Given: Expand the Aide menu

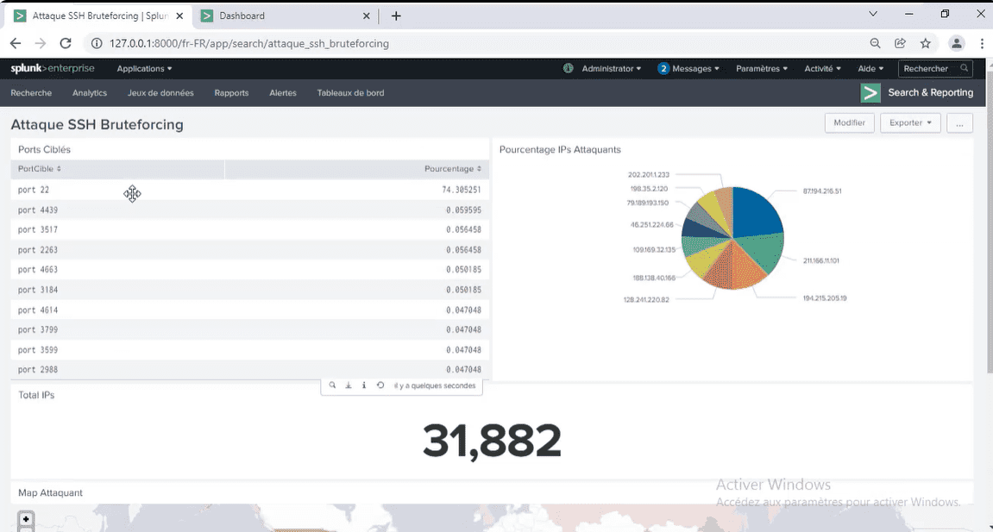Looking at the screenshot, I should (x=870, y=68).
